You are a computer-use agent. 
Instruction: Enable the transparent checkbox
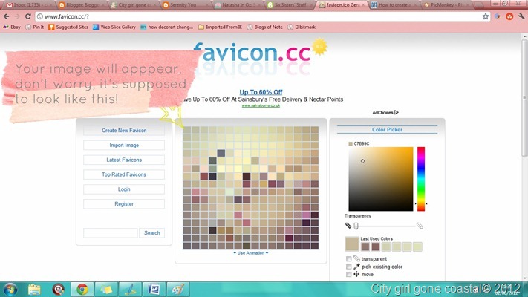(348, 259)
